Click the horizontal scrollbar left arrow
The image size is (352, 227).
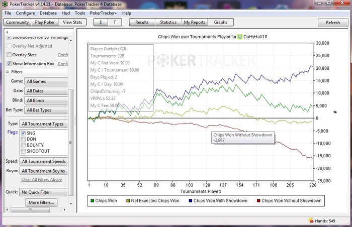point(7,210)
